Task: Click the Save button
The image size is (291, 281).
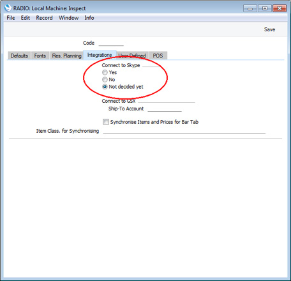Action: click(x=269, y=29)
